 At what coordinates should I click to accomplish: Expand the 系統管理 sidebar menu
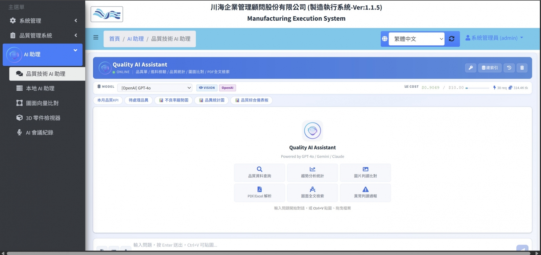tap(43, 21)
